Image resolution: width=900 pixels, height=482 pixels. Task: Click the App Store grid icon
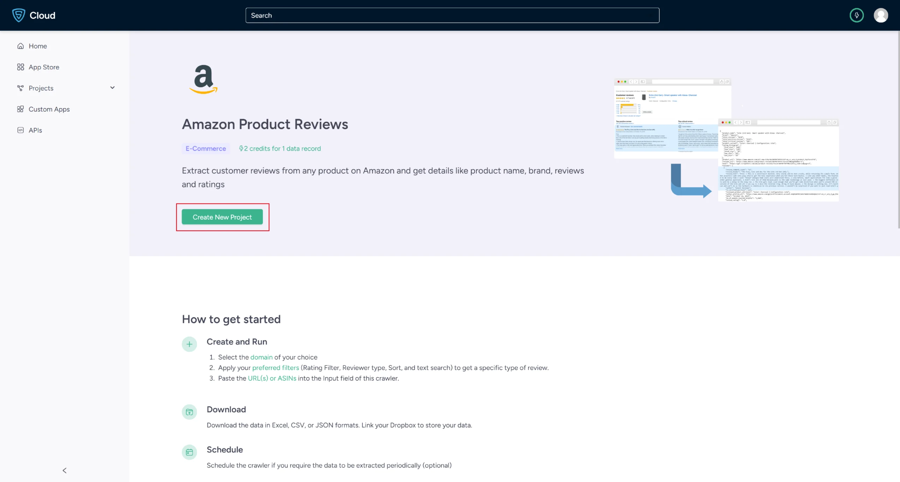[20, 67]
